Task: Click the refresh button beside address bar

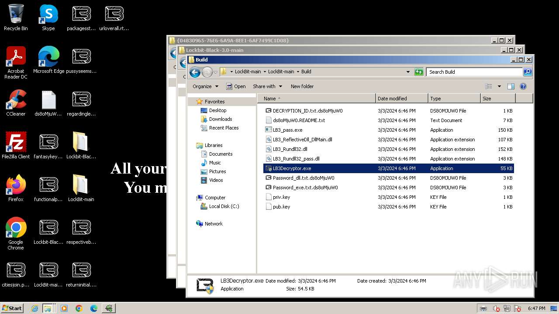Action: click(419, 72)
